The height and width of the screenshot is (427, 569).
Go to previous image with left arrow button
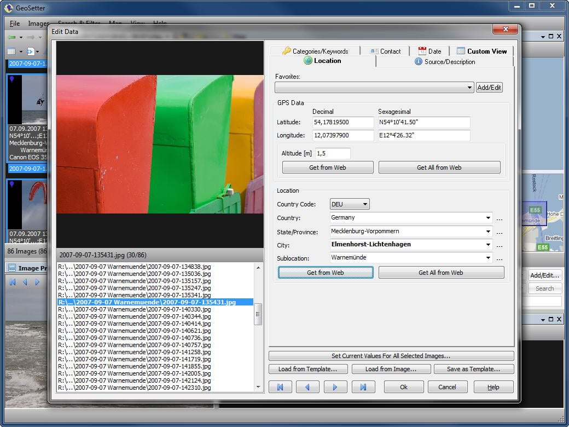pos(307,387)
